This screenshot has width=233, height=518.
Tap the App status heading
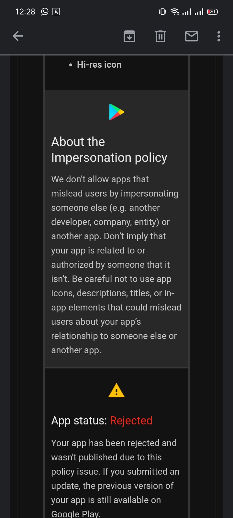click(x=79, y=421)
